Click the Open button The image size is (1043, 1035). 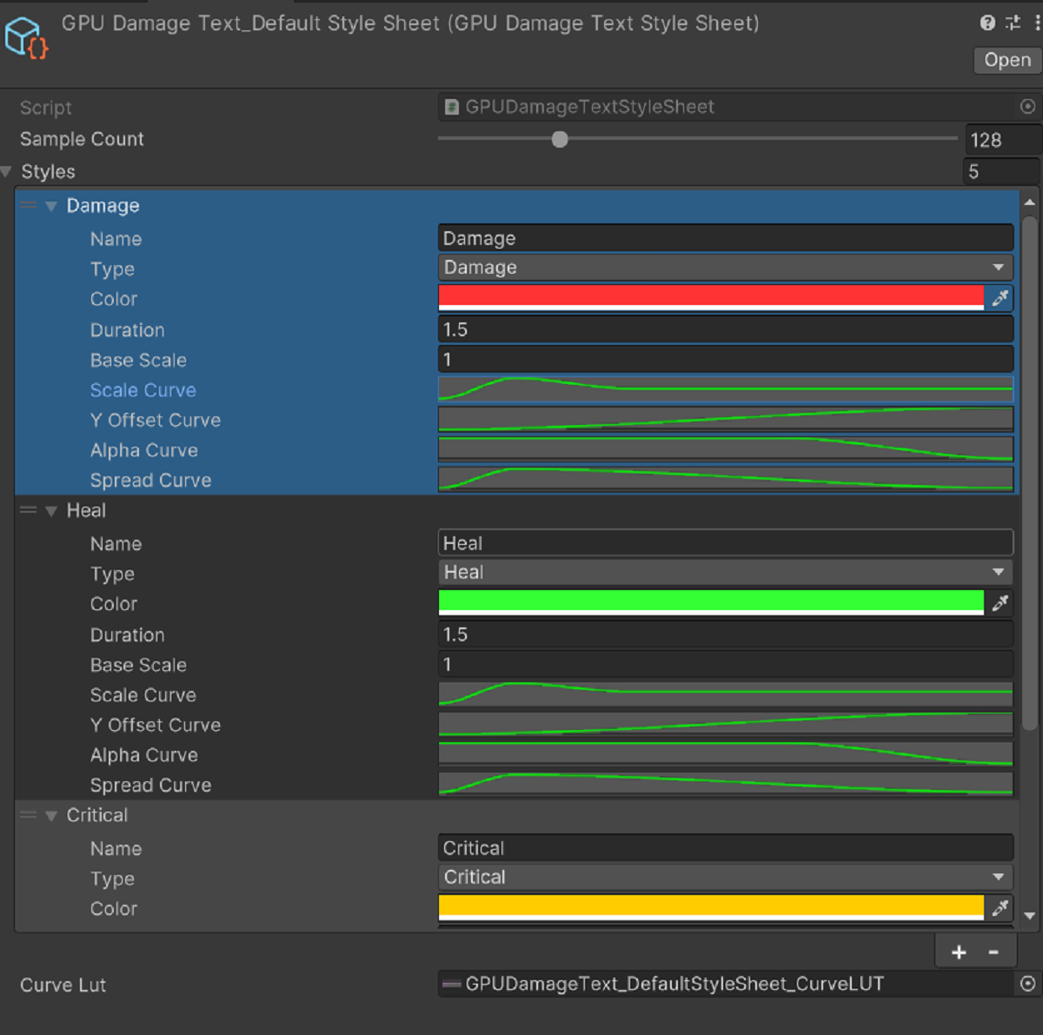(1007, 60)
